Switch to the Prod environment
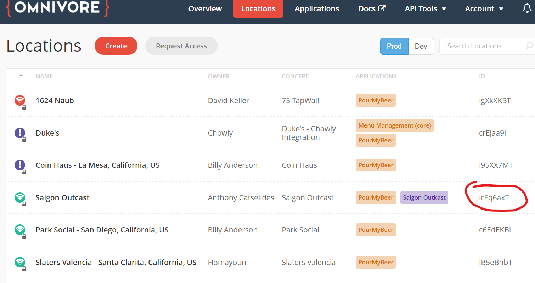The width and height of the screenshot is (535, 283). 394,46
